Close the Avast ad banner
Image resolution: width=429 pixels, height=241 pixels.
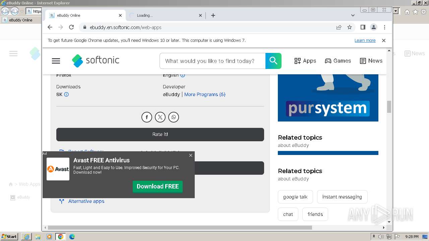[191, 155]
